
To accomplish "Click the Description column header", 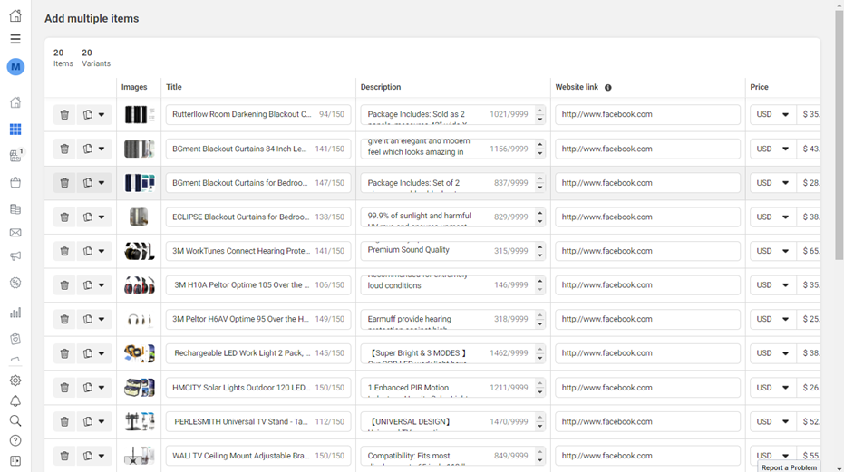I will [x=381, y=87].
